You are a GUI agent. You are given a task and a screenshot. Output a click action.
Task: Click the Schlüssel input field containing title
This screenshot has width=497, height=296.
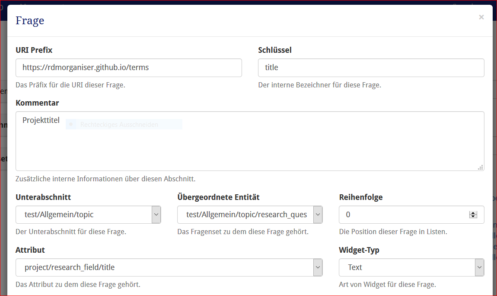click(371, 68)
